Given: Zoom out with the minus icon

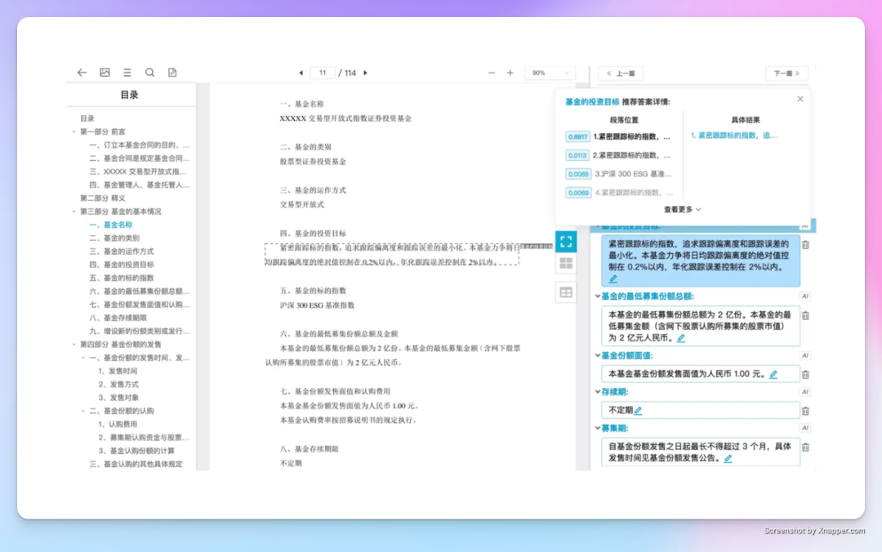Looking at the screenshot, I should (x=492, y=73).
